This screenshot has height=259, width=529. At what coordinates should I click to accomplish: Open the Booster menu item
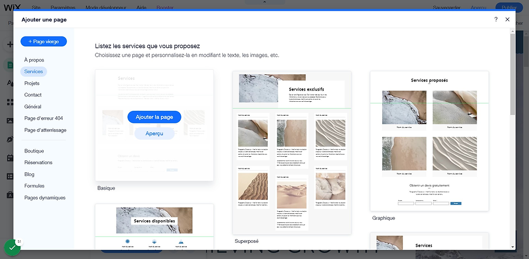[165, 8]
